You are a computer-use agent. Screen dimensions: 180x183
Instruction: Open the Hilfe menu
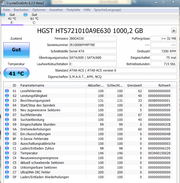click(x=87, y=10)
